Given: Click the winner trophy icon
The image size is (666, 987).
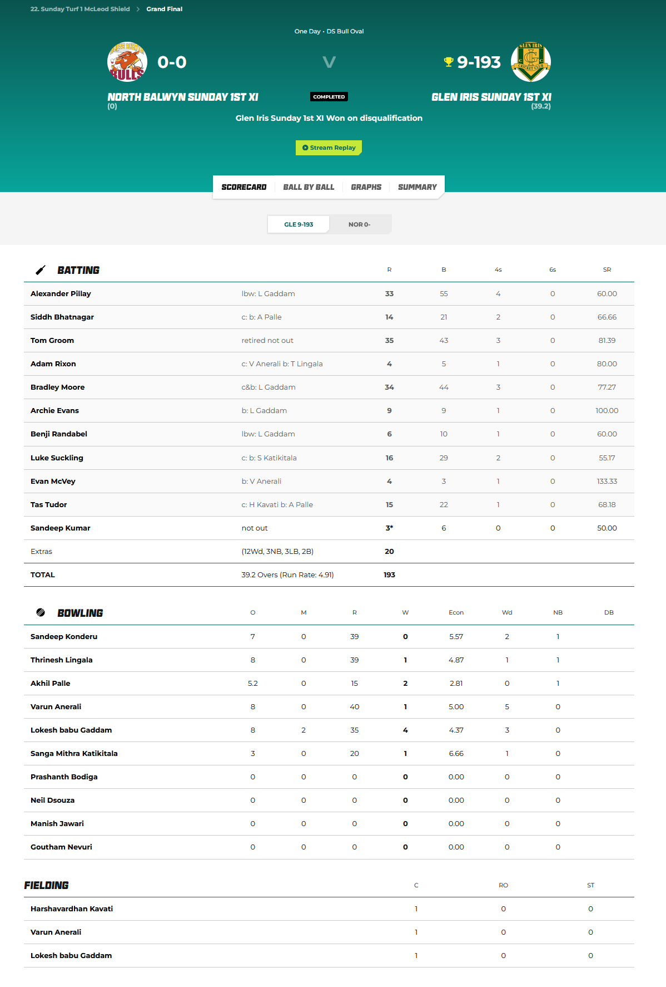Looking at the screenshot, I should point(448,62).
